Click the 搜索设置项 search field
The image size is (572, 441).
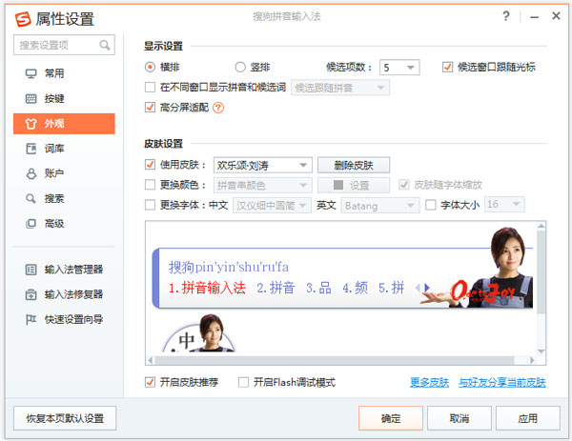click(x=55, y=45)
